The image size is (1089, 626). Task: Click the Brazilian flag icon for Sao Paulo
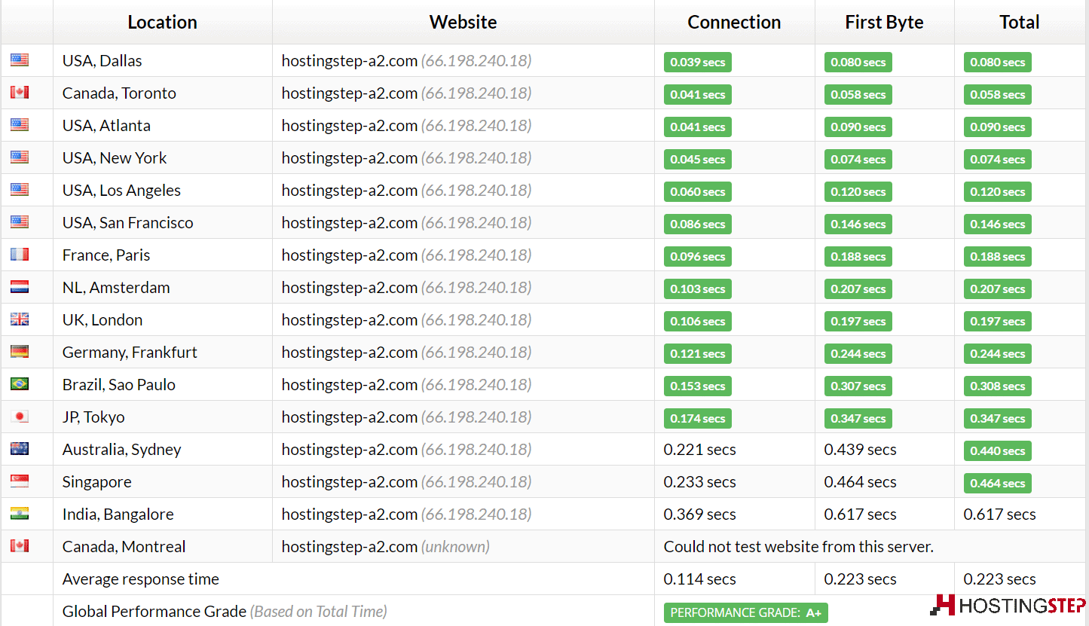point(20,384)
